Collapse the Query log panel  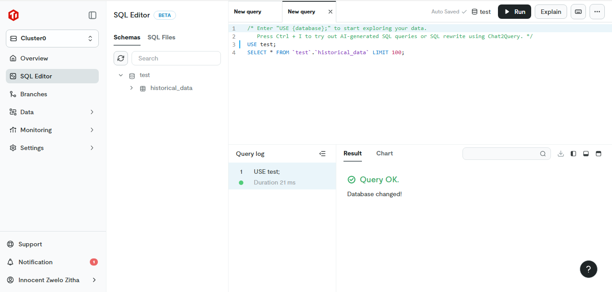pos(322,154)
